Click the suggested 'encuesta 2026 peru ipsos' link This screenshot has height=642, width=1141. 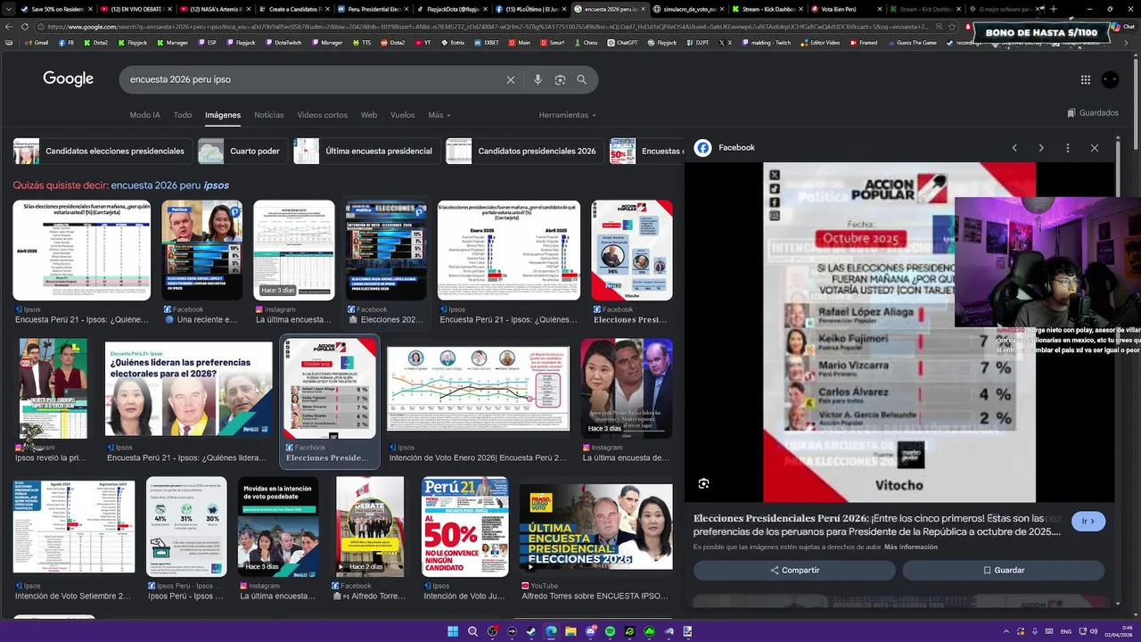[169, 185]
